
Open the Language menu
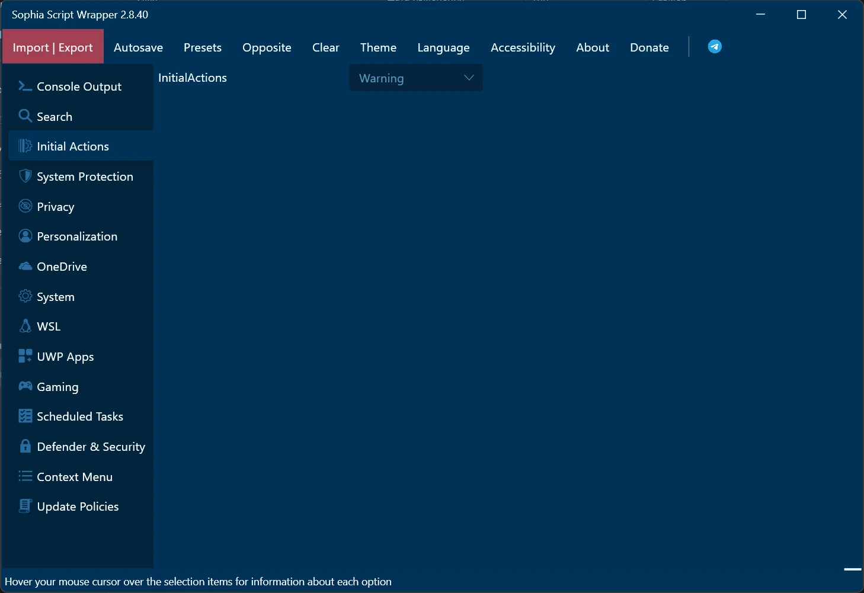[x=443, y=47]
